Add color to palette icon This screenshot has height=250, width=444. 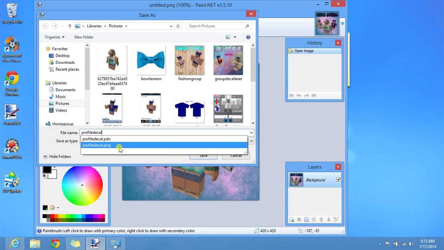[x=45, y=208]
